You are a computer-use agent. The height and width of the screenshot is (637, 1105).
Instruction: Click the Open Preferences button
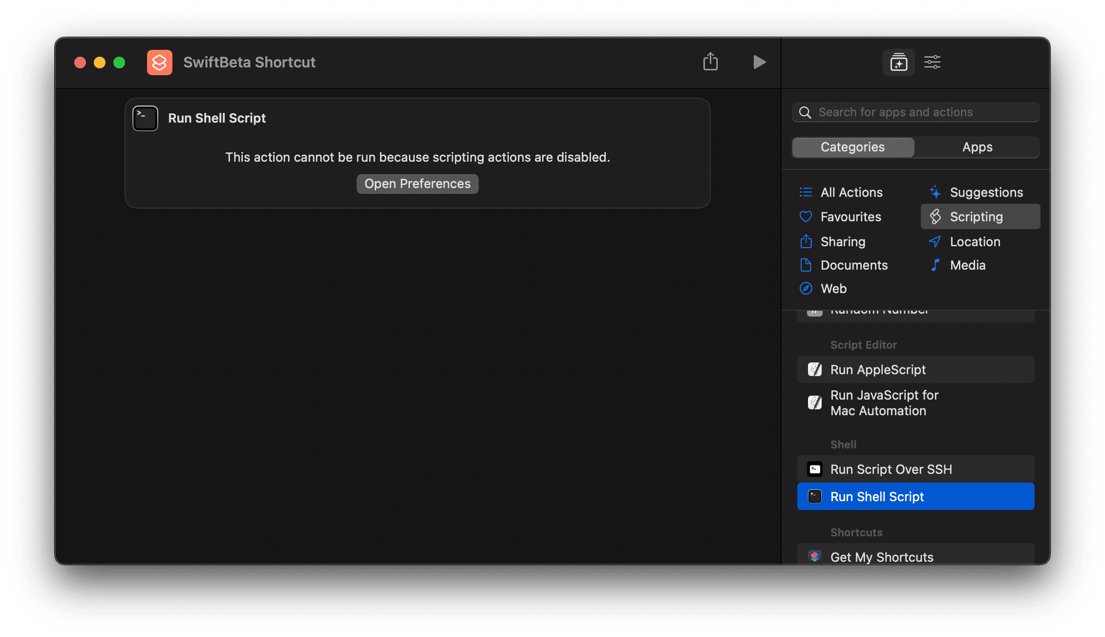[417, 183]
